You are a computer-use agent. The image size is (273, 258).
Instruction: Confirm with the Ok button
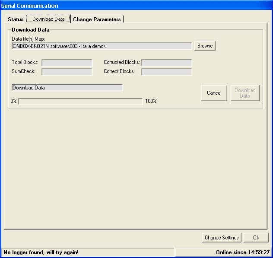[x=256, y=238]
